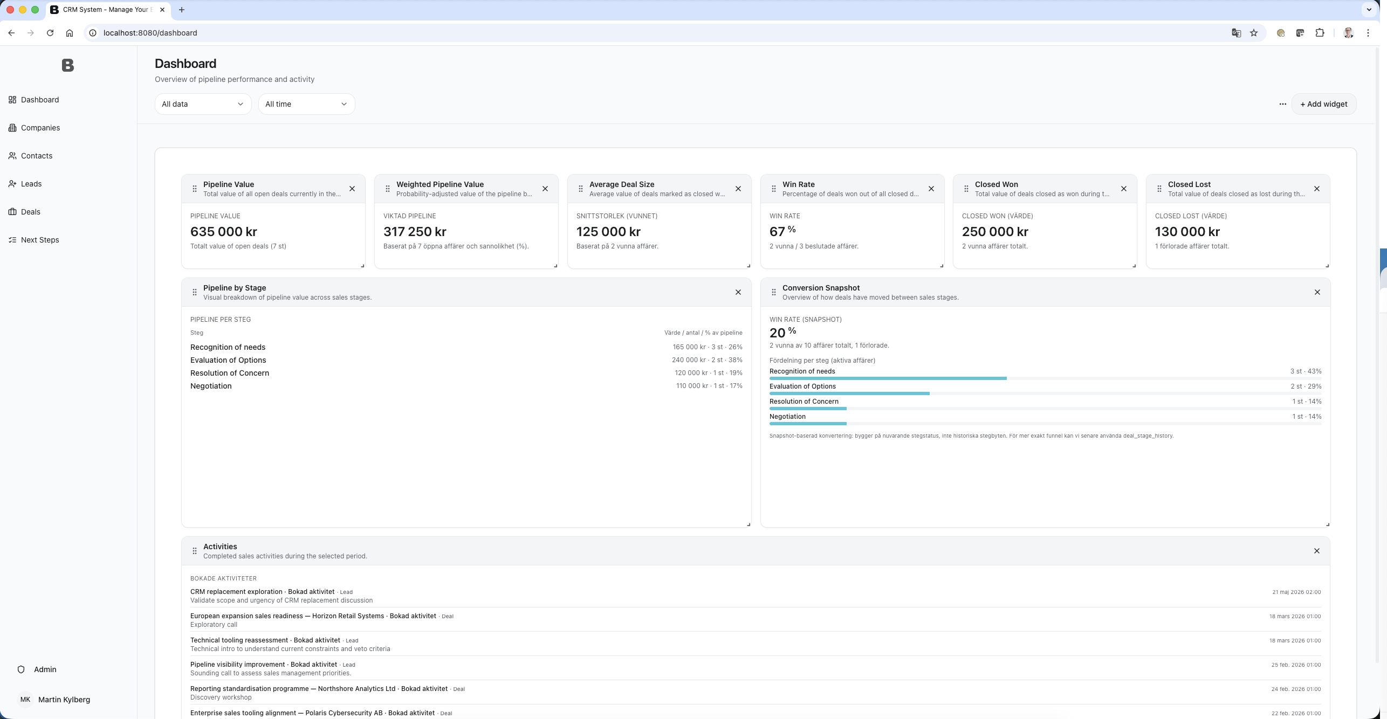Screen dimensions: 1387x719
Task: Click resize handle of Closed Lost widget
Action: point(1327,266)
